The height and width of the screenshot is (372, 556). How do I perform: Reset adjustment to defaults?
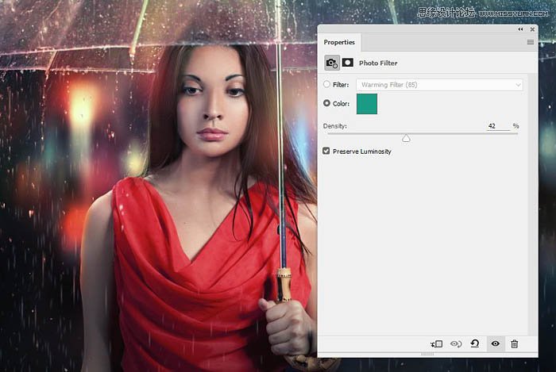475,343
